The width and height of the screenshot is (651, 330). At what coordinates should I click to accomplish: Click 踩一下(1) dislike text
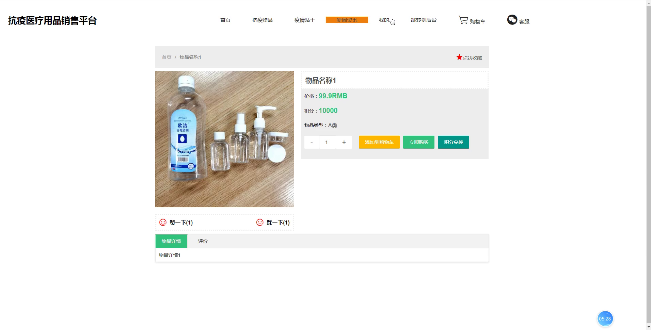278,222
